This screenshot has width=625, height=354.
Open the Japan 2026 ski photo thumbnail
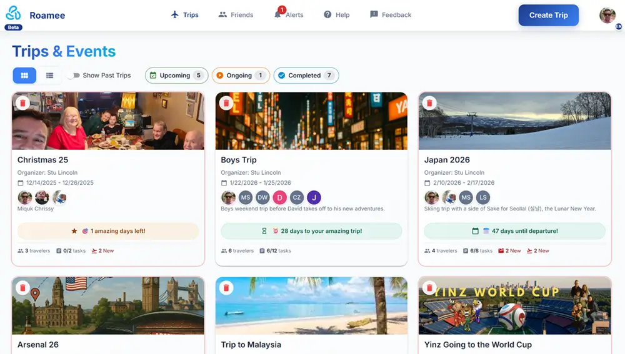[514, 121]
